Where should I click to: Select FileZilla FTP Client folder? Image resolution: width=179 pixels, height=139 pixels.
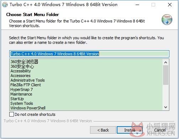[26, 85]
